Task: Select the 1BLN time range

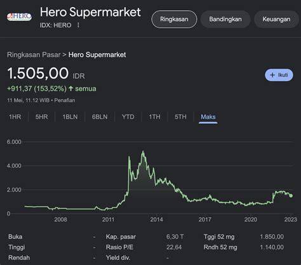Action: point(70,117)
